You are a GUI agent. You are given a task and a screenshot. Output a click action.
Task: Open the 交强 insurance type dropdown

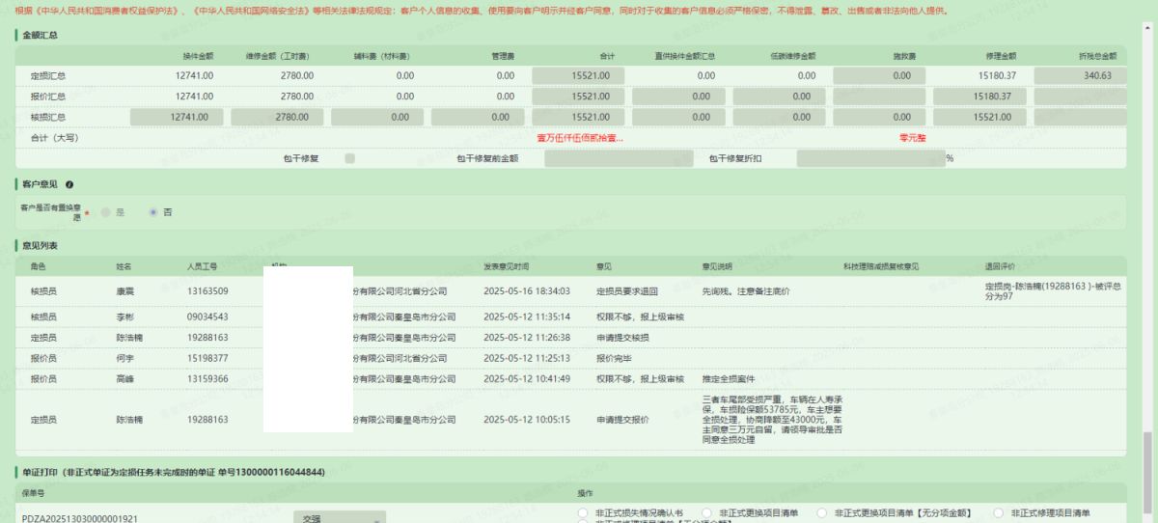coord(339,517)
